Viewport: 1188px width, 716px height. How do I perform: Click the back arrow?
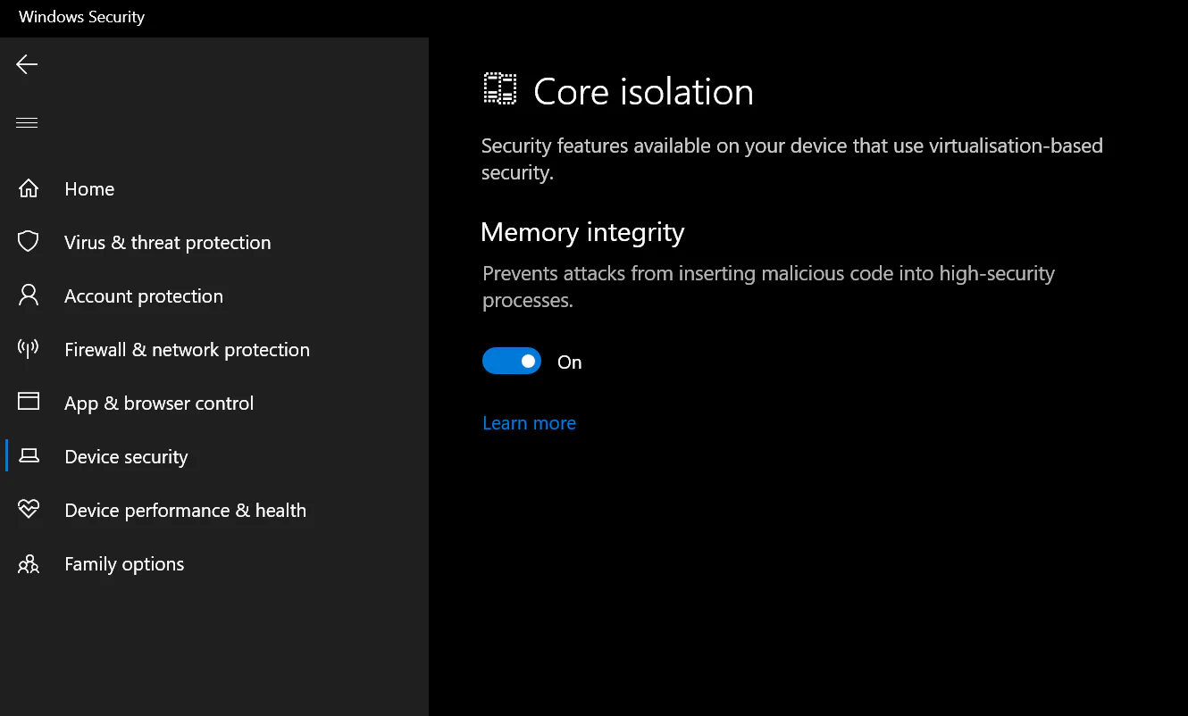tap(26, 63)
